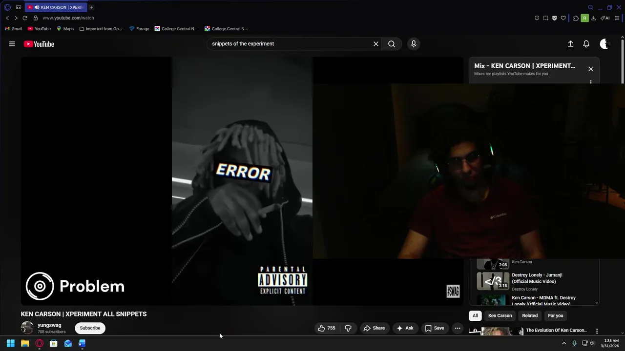Select the Related filter chip
This screenshot has width=625, height=351.
point(530,315)
